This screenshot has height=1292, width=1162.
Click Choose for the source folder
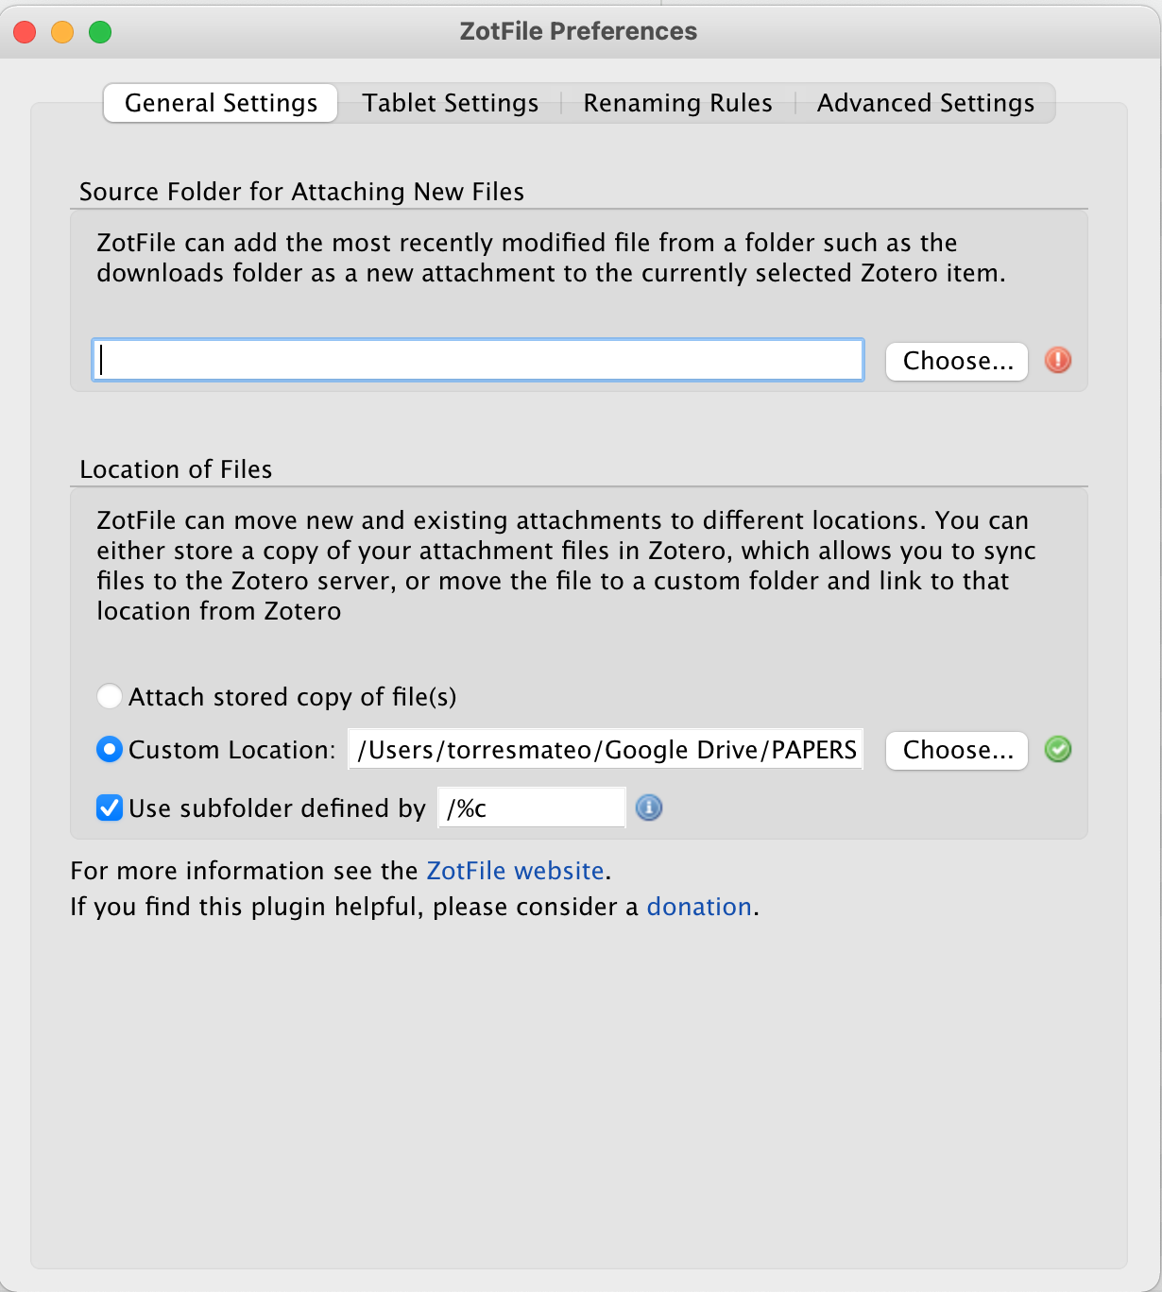click(x=956, y=360)
